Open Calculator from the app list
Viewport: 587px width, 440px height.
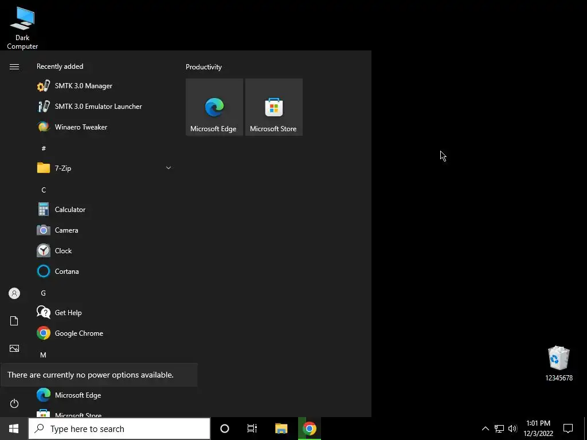click(x=104, y=210)
